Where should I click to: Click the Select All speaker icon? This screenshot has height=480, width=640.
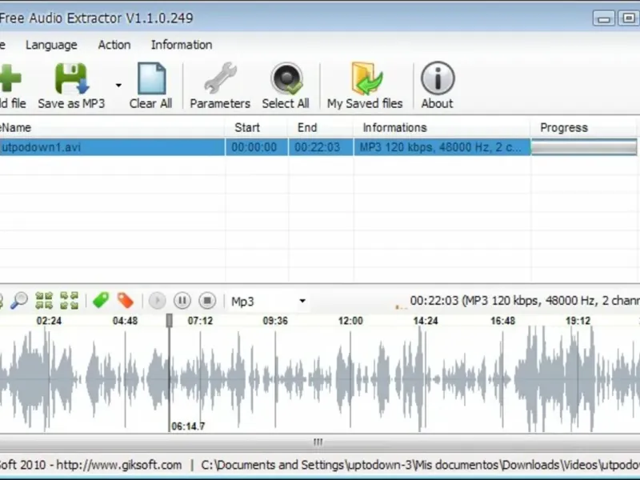(286, 78)
